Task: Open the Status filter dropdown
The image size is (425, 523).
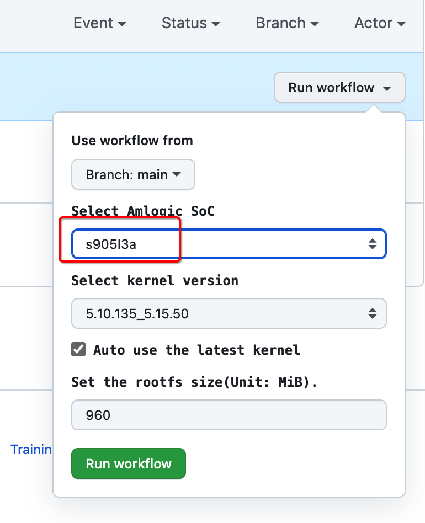Action: click(190, 23)
